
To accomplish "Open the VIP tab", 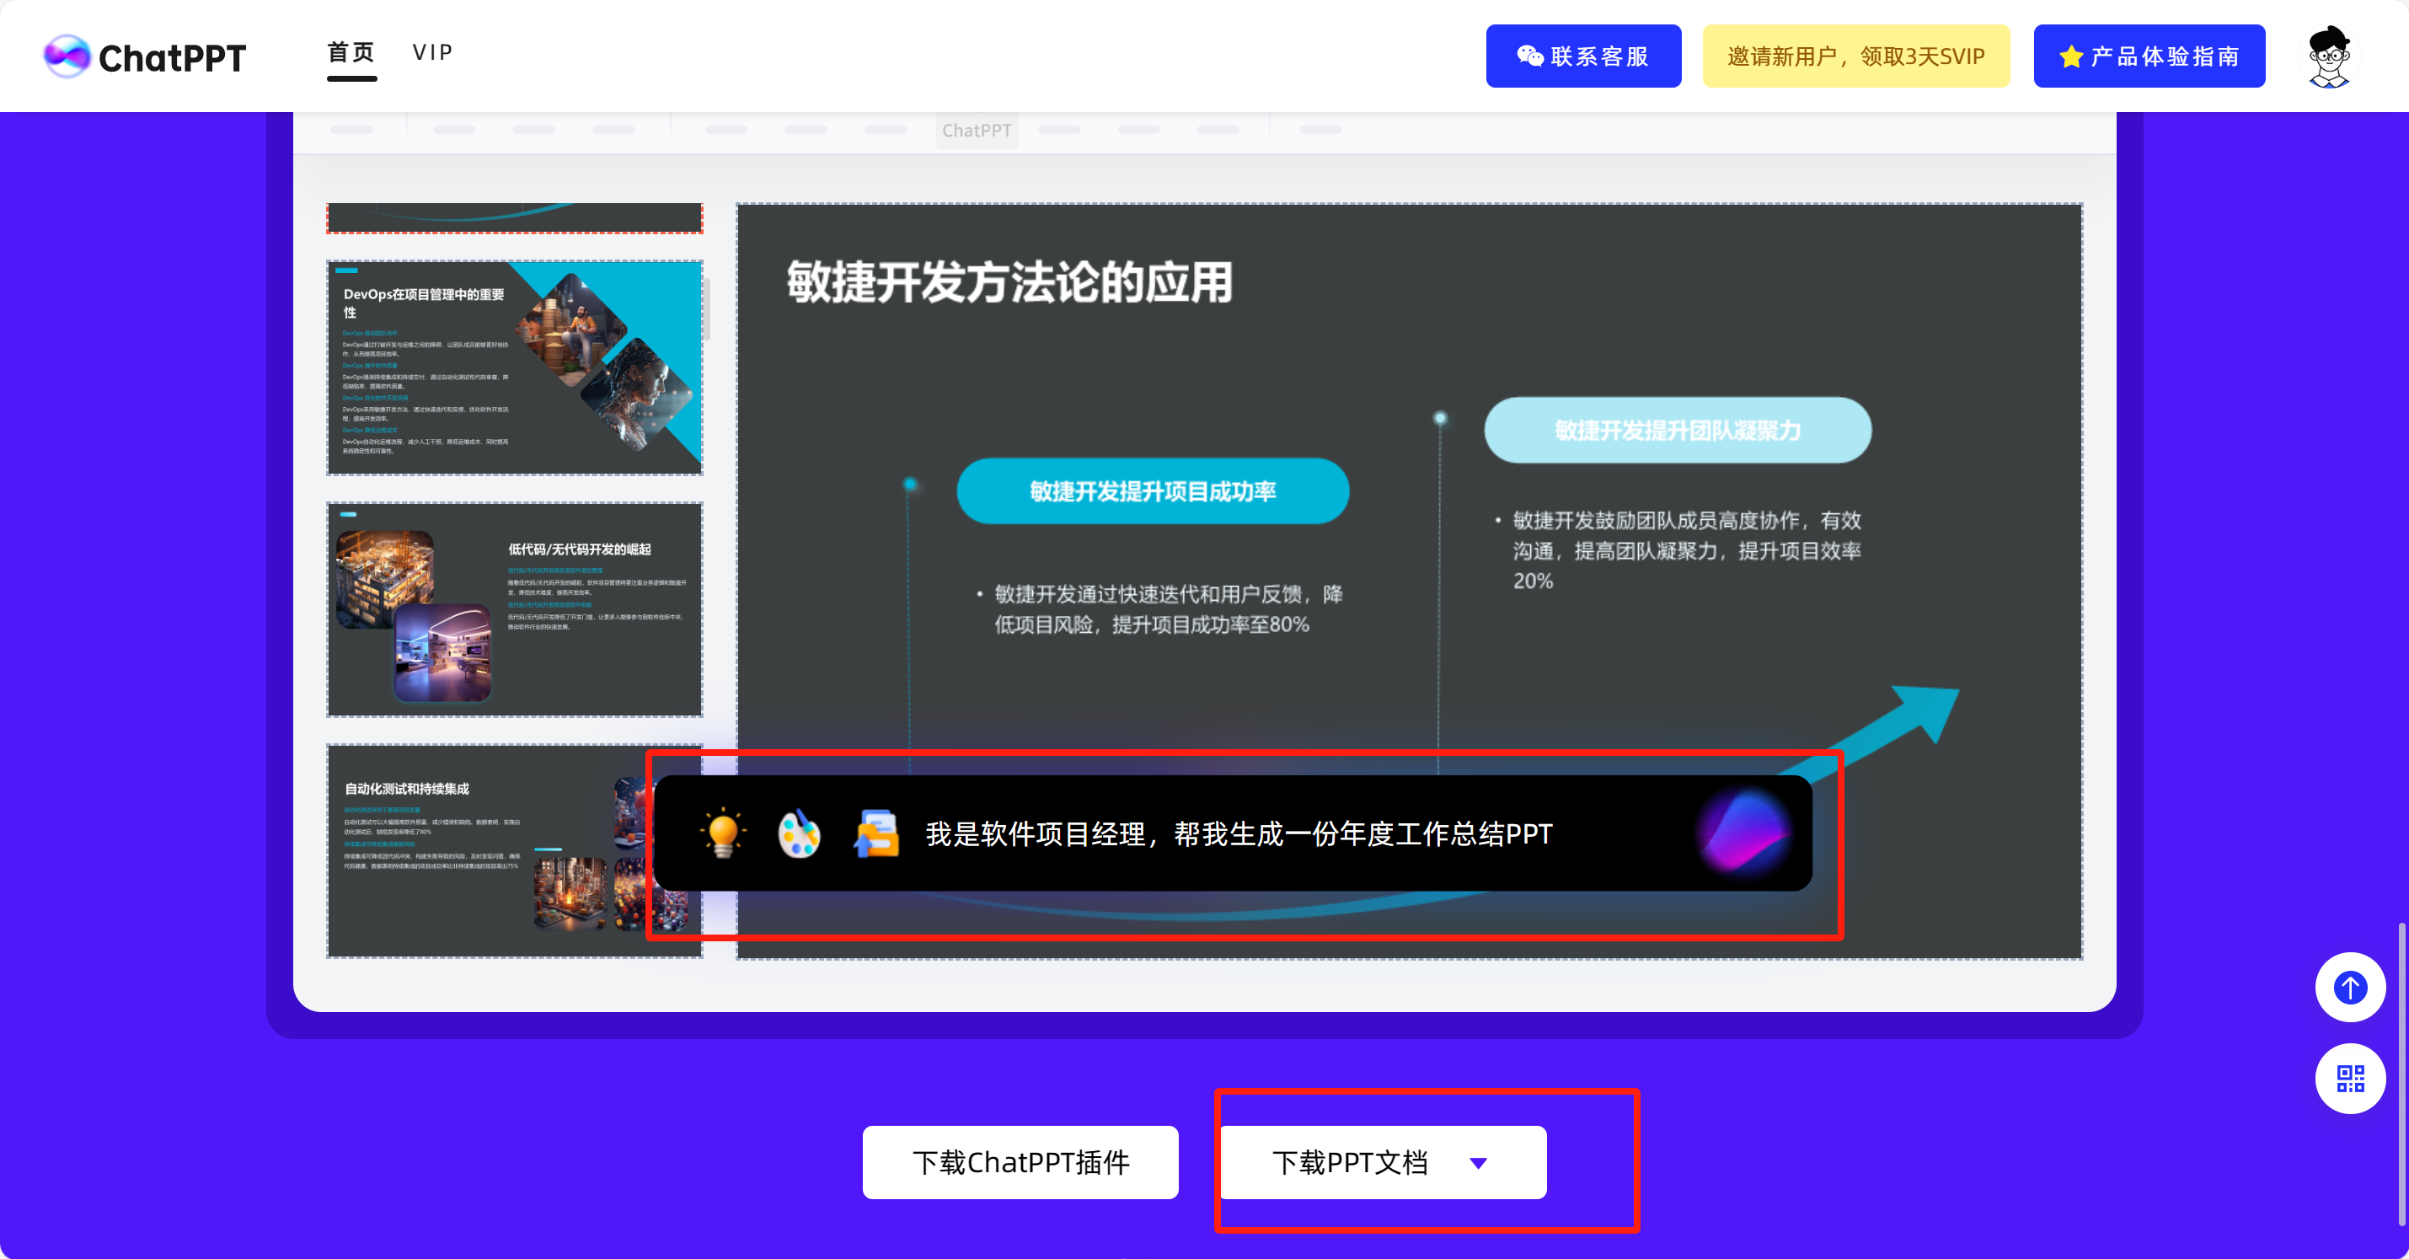I will (x=433, y=53).
